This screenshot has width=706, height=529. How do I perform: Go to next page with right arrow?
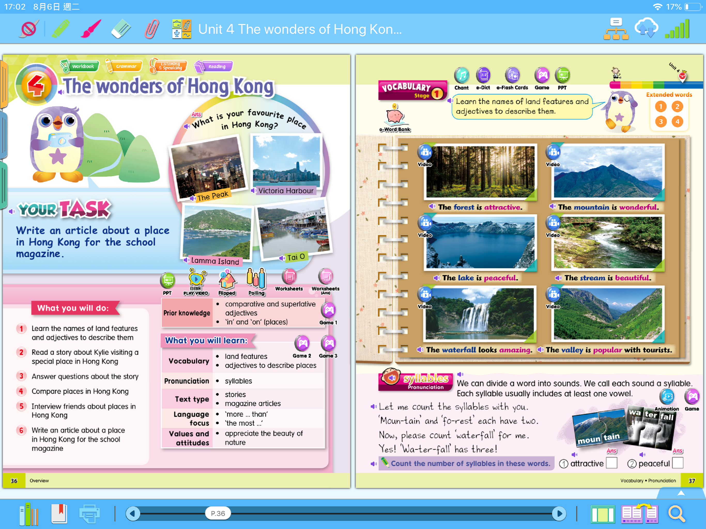pos(559,514)
